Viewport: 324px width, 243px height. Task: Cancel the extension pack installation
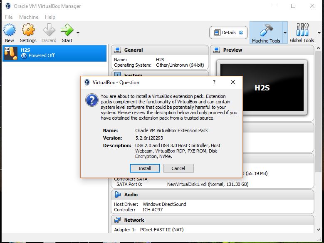click(178, 168)
